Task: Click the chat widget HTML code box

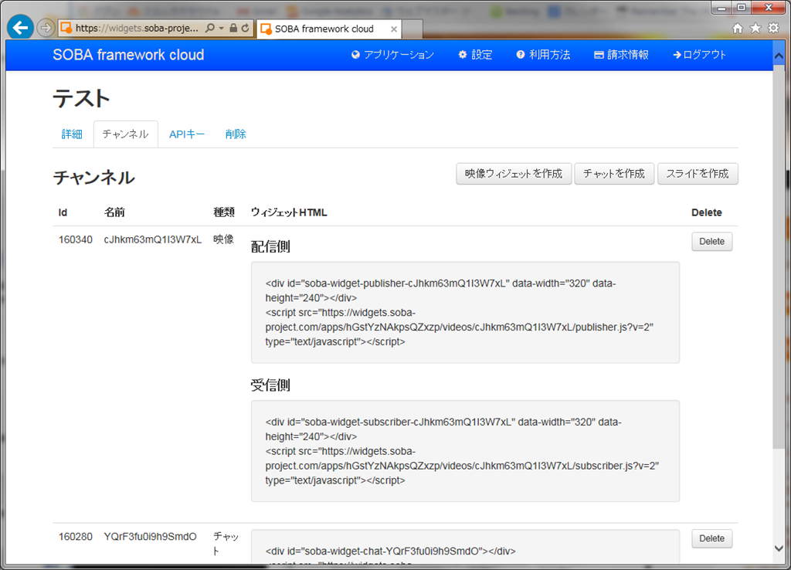Action: [x=465, y=547]
